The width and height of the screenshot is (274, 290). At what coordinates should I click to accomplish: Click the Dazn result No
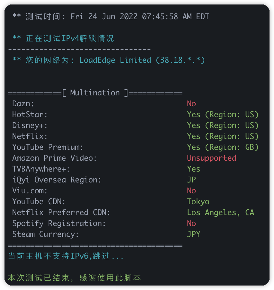click(x=191, y=104)
